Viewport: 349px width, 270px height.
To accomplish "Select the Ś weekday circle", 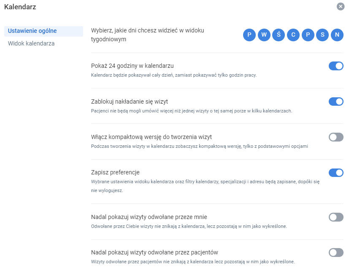I will pyautogui.click(x=278, y=35).
